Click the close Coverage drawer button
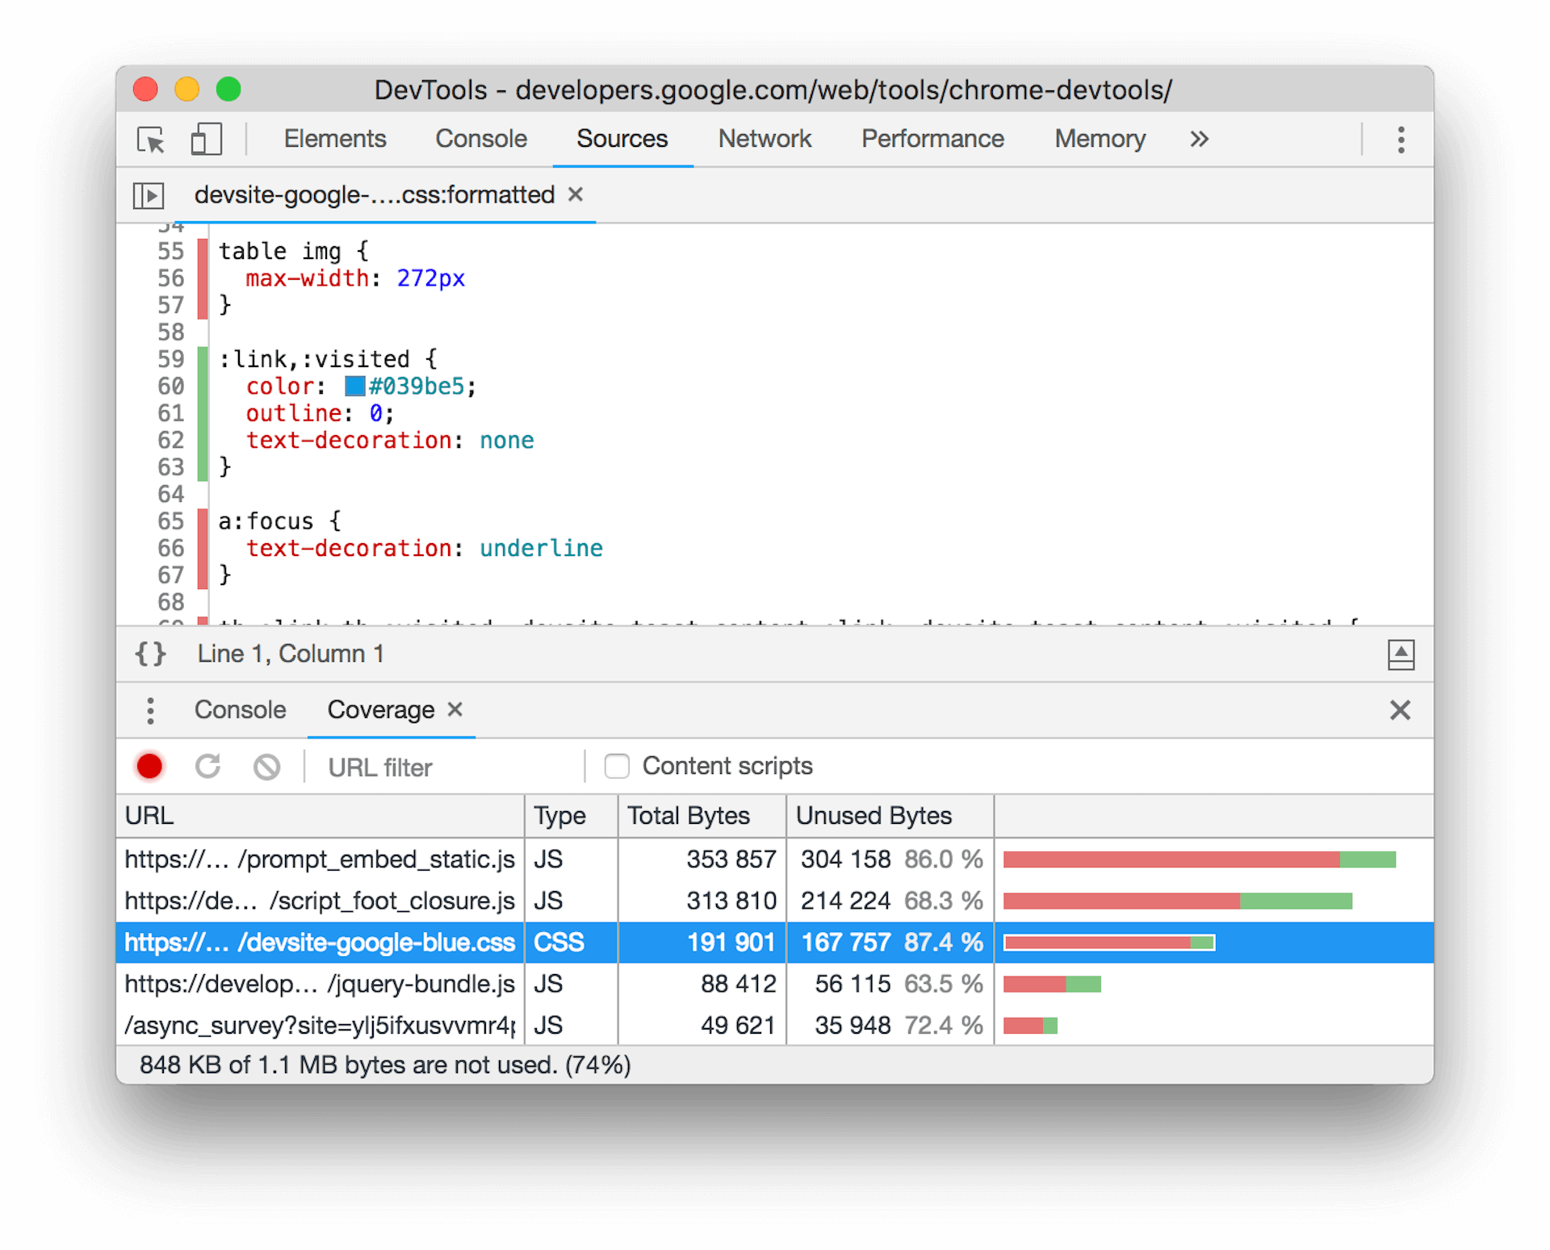 pyautogui.click(x=1400, y=709)
